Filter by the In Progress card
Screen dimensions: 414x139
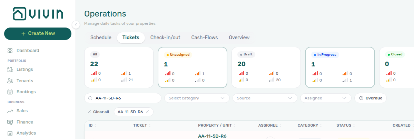click(x=340, y=67)
